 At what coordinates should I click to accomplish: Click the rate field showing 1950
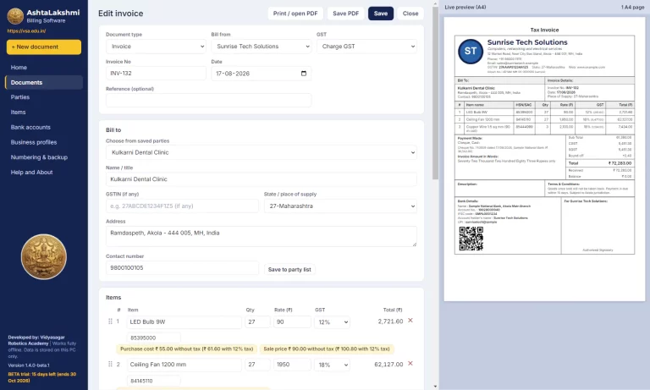point(292,365)
